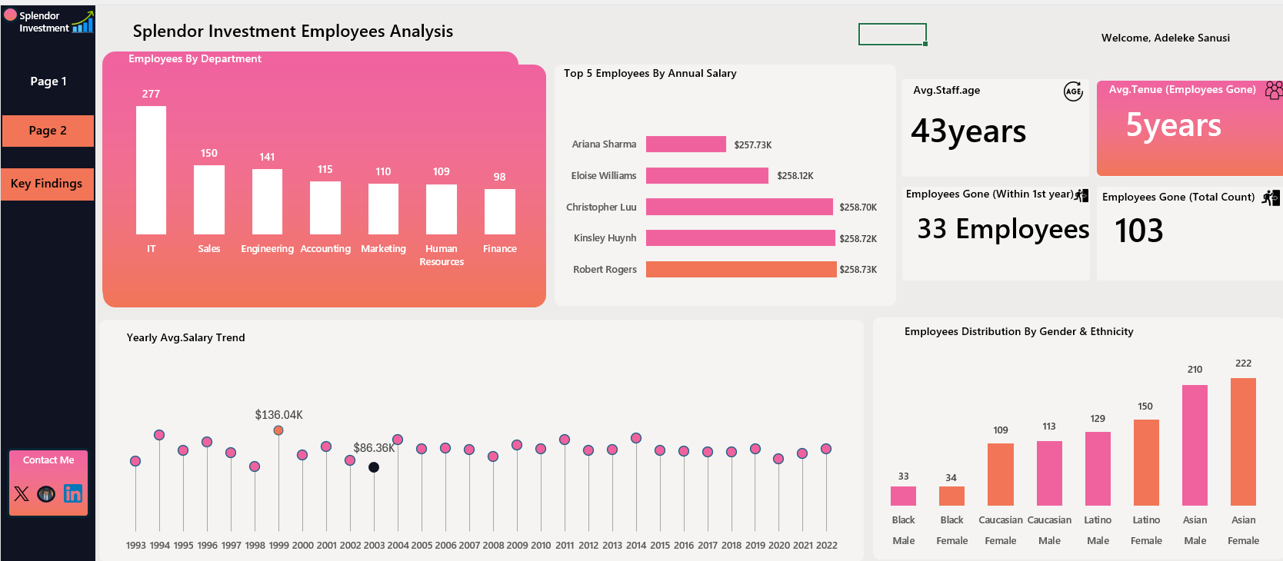The width and height of the screenshot is (1283, 561).
Task: Click the '$258.12K' salary label
Action: 795,176
